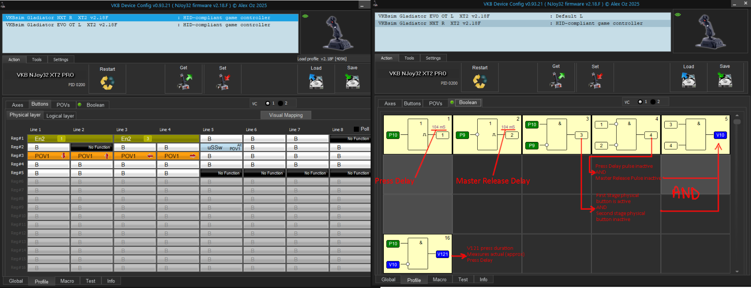The image size is (751, 288).
Task: Click the POV1 down-arrow cell in Reg#3
Action: pyautogui.click(x=48, y=156)
